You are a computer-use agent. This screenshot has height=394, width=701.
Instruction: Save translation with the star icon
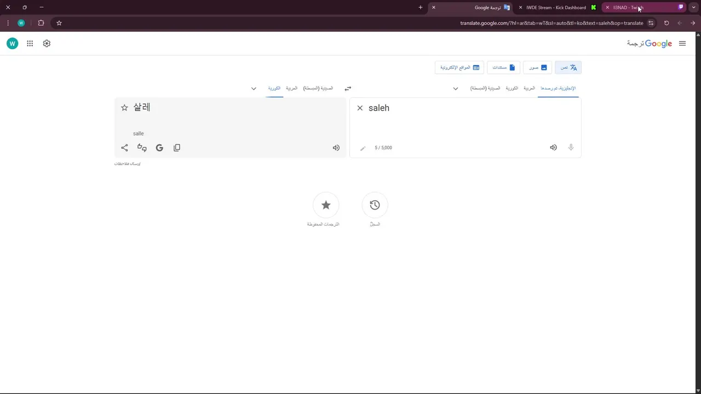(x=124, y=108)
